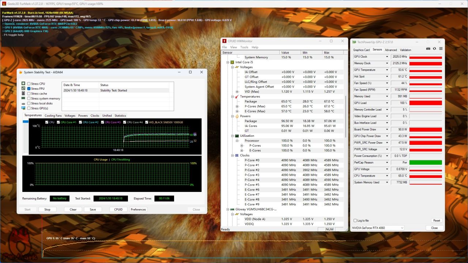Click the Reset button in GPU-Z
This screenshot has height=263, width=468.
coord(436,221)
